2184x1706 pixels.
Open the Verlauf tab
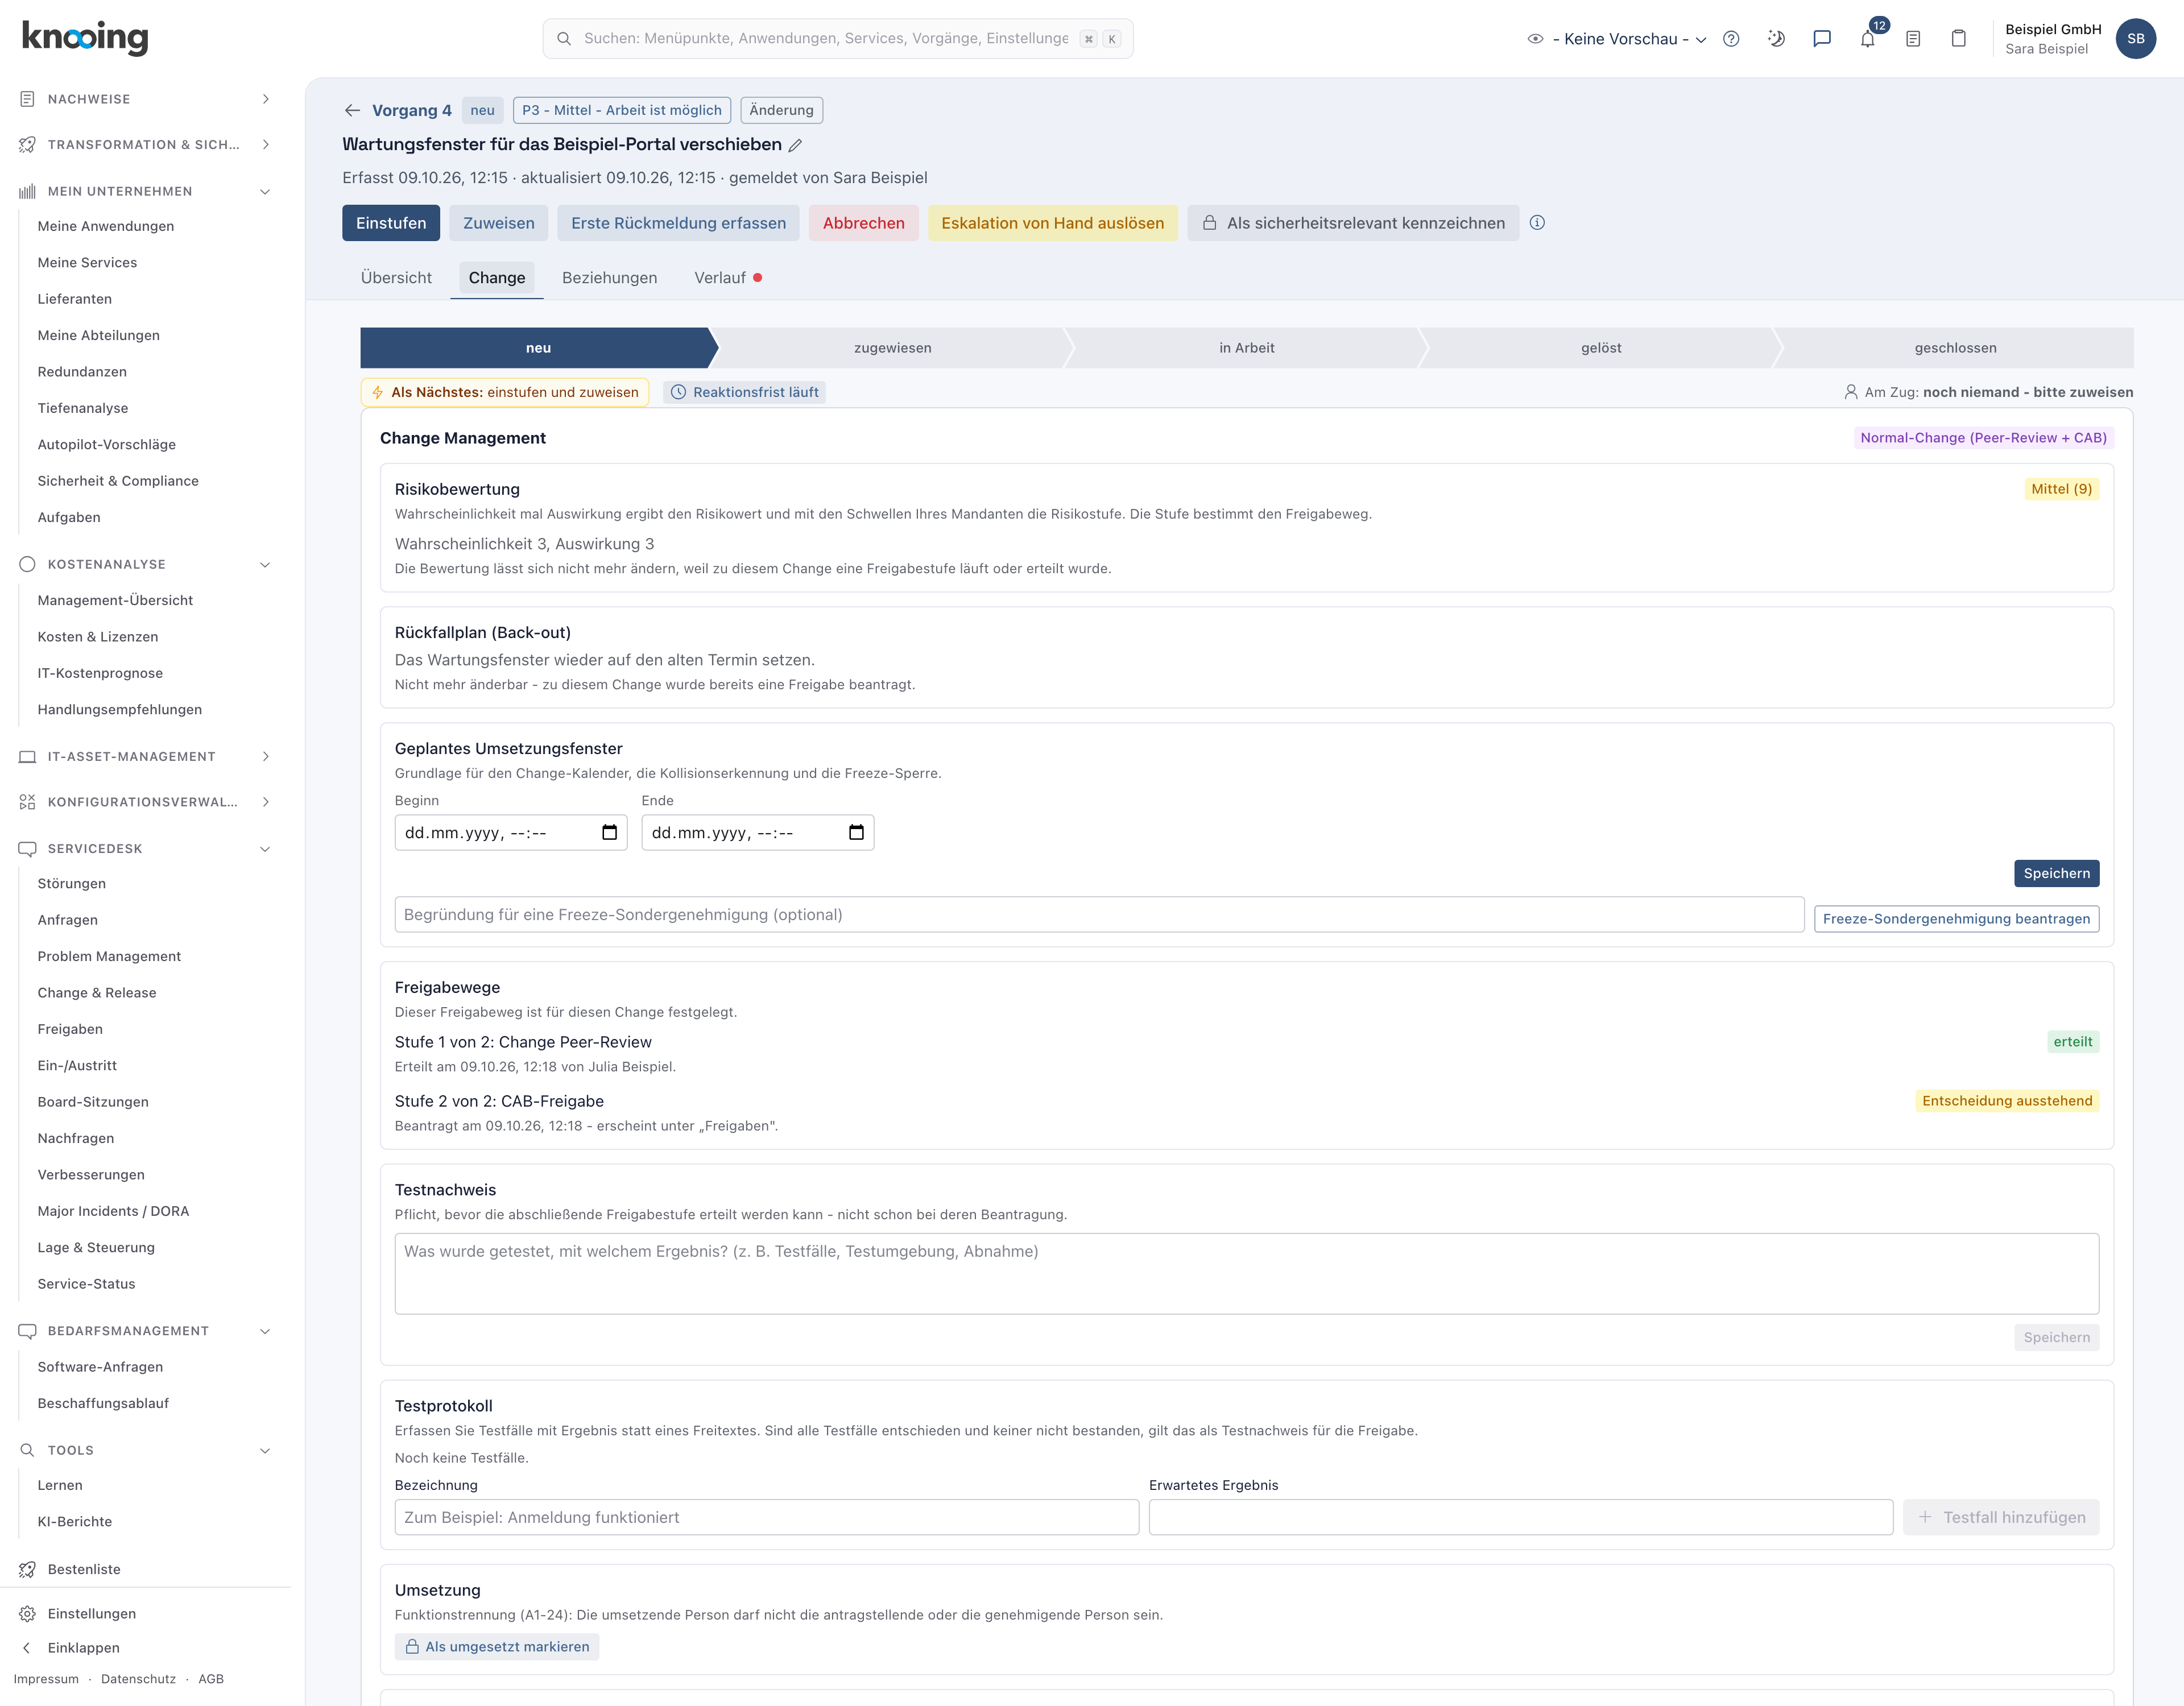coord(728,278)
